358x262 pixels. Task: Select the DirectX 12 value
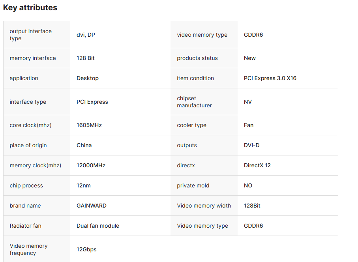257,165
